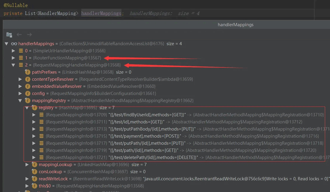
Task: Expand the contentTypeResolver field
Action: [20, 79]
